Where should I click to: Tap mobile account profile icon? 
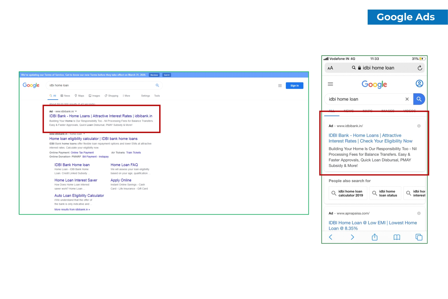[x=419, y=84]
